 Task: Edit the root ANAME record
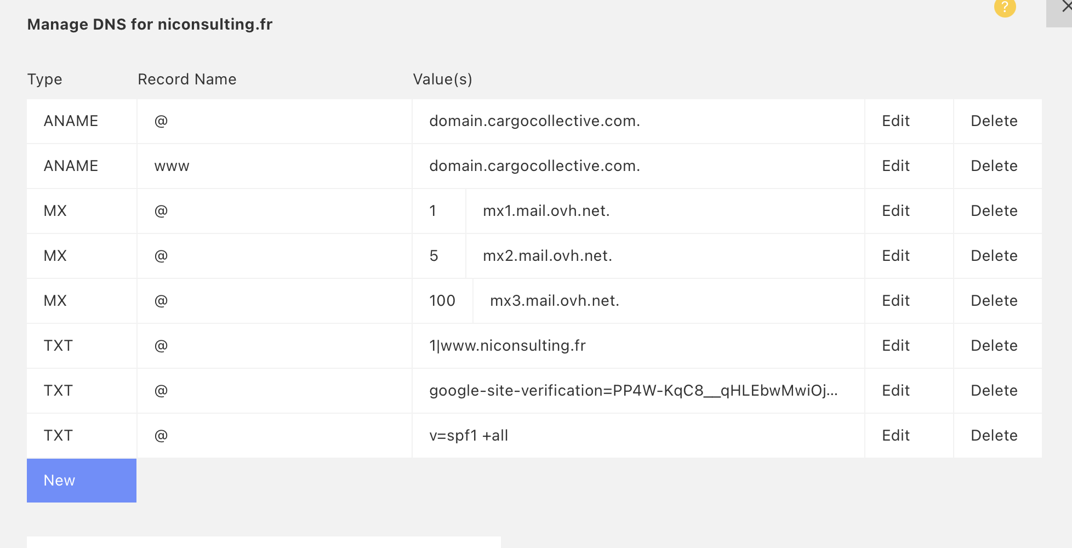[x=896, y=121]
